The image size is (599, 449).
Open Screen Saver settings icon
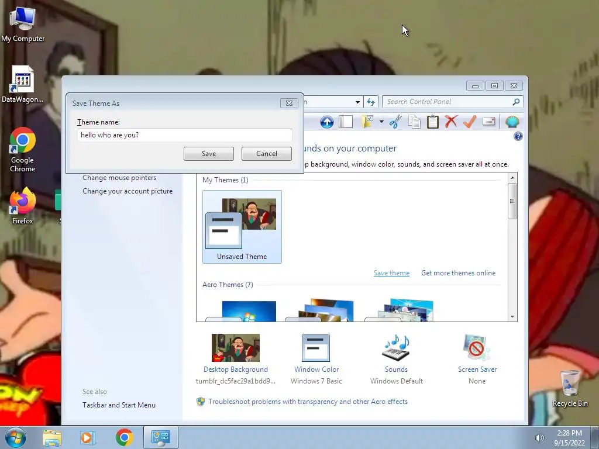click(x=476, y=348)
